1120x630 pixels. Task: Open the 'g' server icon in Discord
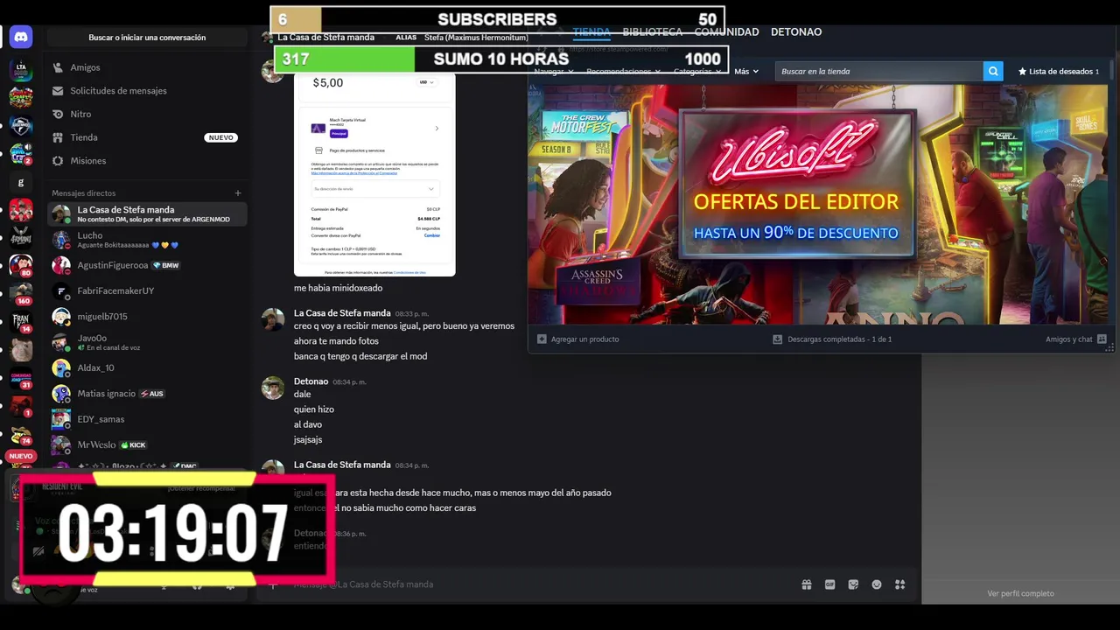(x=21, y=183)
